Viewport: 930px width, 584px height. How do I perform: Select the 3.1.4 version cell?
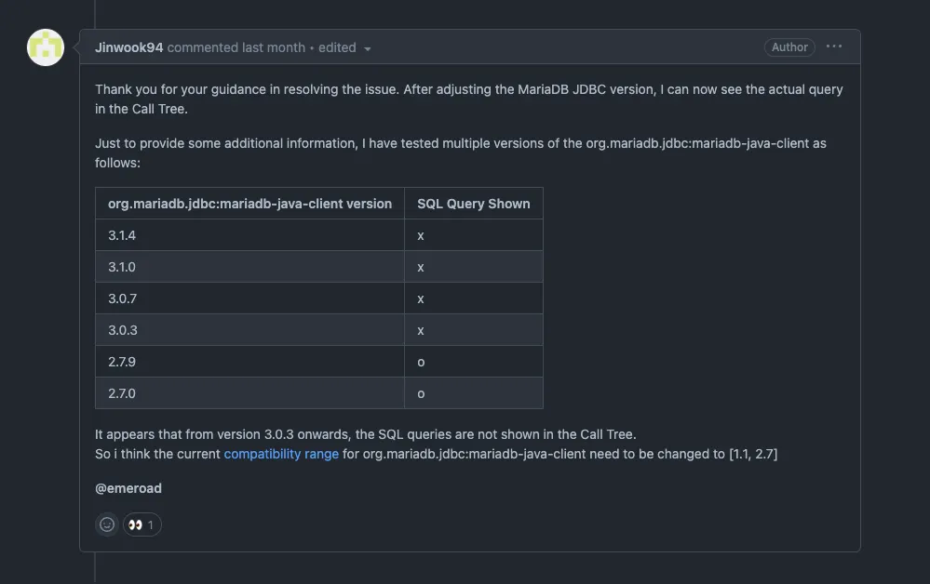(122, 235)
